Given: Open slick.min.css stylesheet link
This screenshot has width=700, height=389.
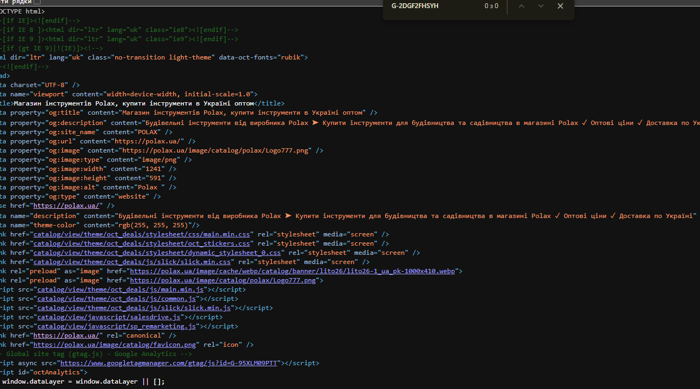Looking at the screenshot, I should pyautogui.click(x=132, y=261).
